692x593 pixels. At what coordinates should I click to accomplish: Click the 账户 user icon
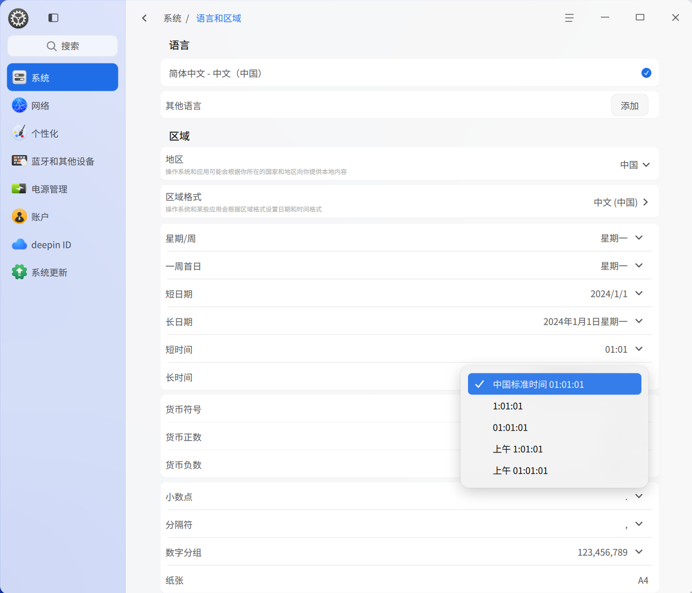[19, 216]
